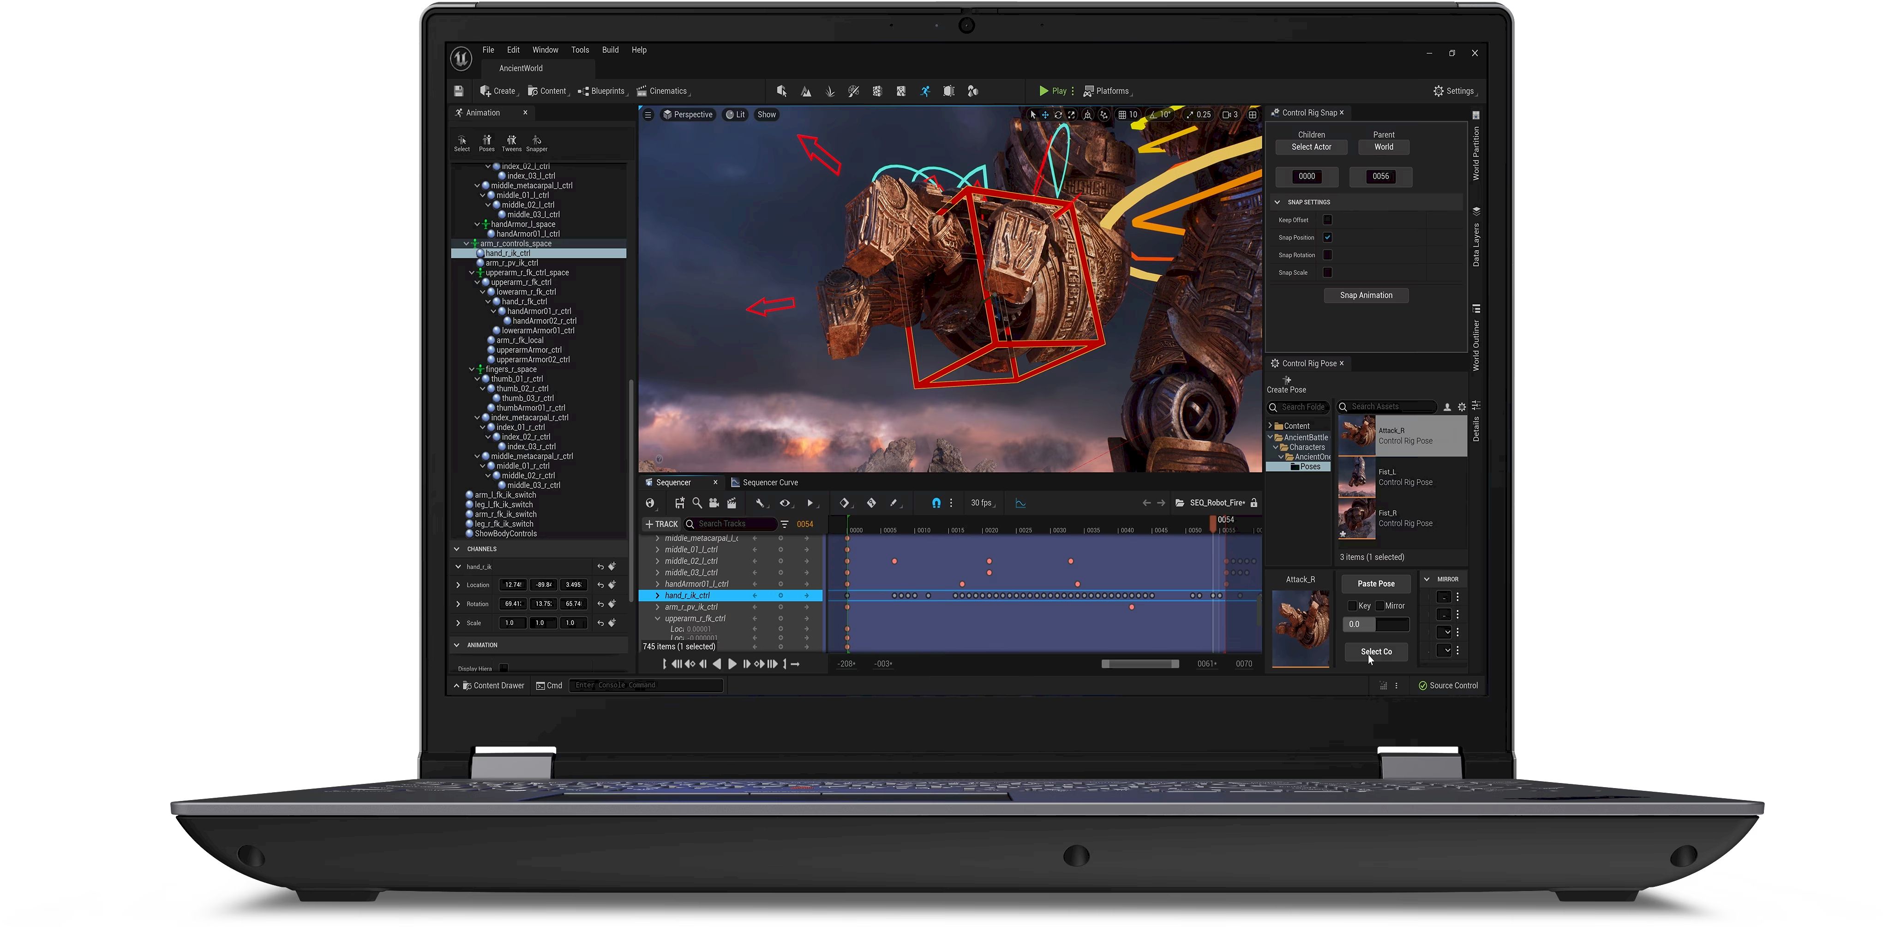Click the save icon in main toolbar
This screenshot has height=927, width=1889.
click(x=459, y=91)
